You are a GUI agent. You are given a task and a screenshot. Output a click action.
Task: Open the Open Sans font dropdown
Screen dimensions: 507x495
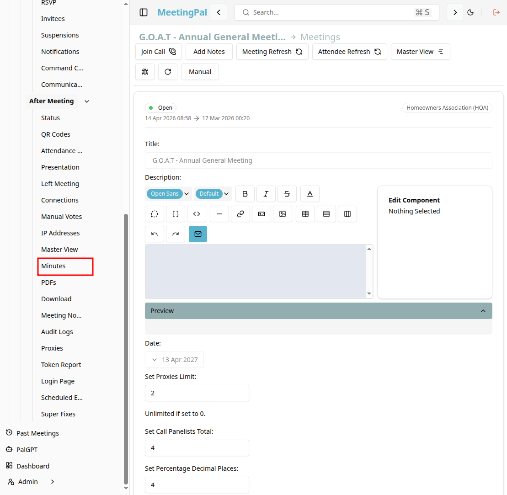point(168,194)
